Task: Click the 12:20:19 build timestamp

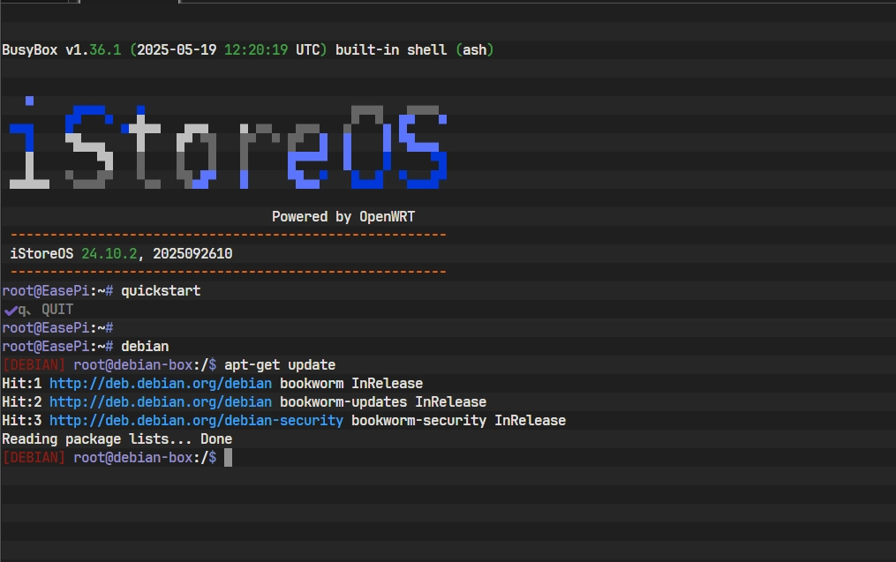Action: point(256,50)
